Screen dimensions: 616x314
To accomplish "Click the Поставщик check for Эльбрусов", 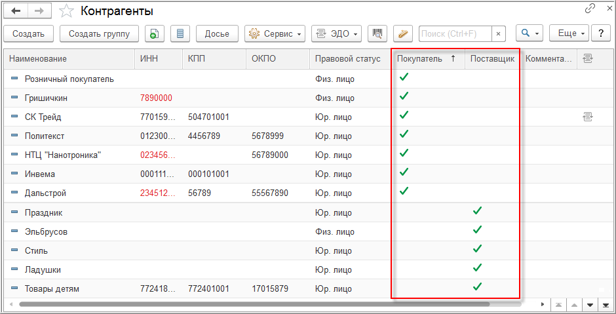I will 477,229.
